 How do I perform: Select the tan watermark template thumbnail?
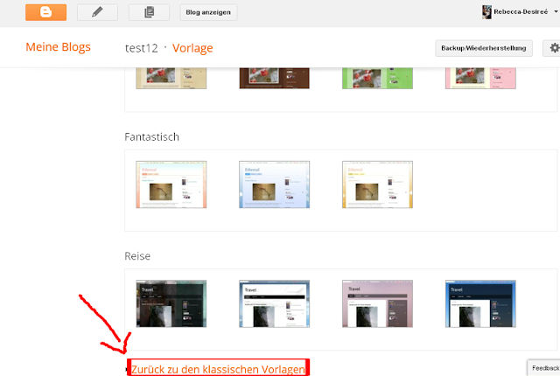click(171, 78)
